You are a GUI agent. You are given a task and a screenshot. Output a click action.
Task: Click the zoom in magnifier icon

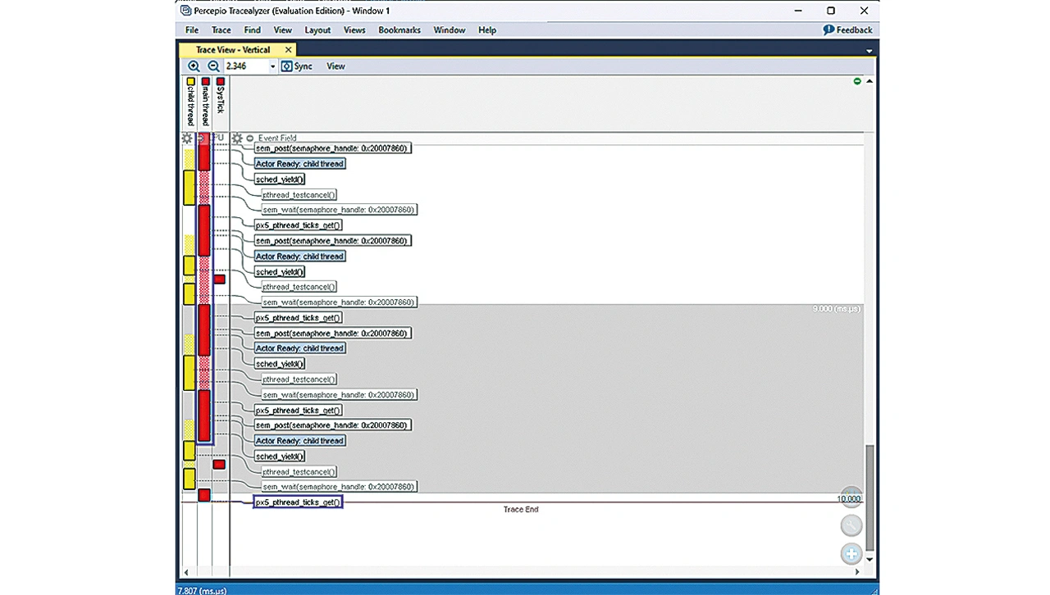[x=194, y=66]
